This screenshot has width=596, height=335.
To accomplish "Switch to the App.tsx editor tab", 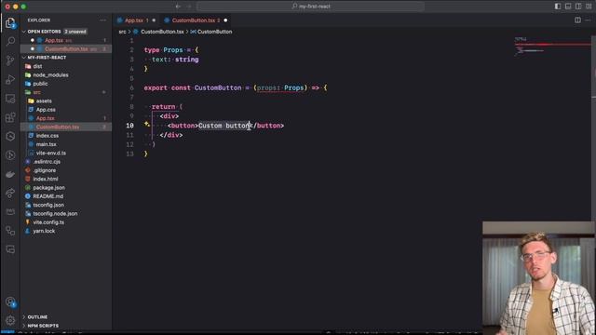I will coord(134,20).
